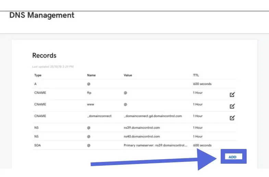Click ns40.domaincontrol.com value
This screenshot has width=269, height=177.
coord(142,136)
